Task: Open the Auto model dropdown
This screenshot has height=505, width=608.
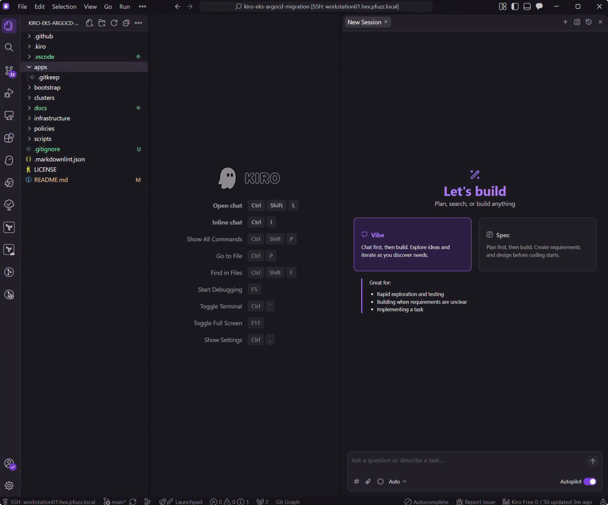Action: 397,482
